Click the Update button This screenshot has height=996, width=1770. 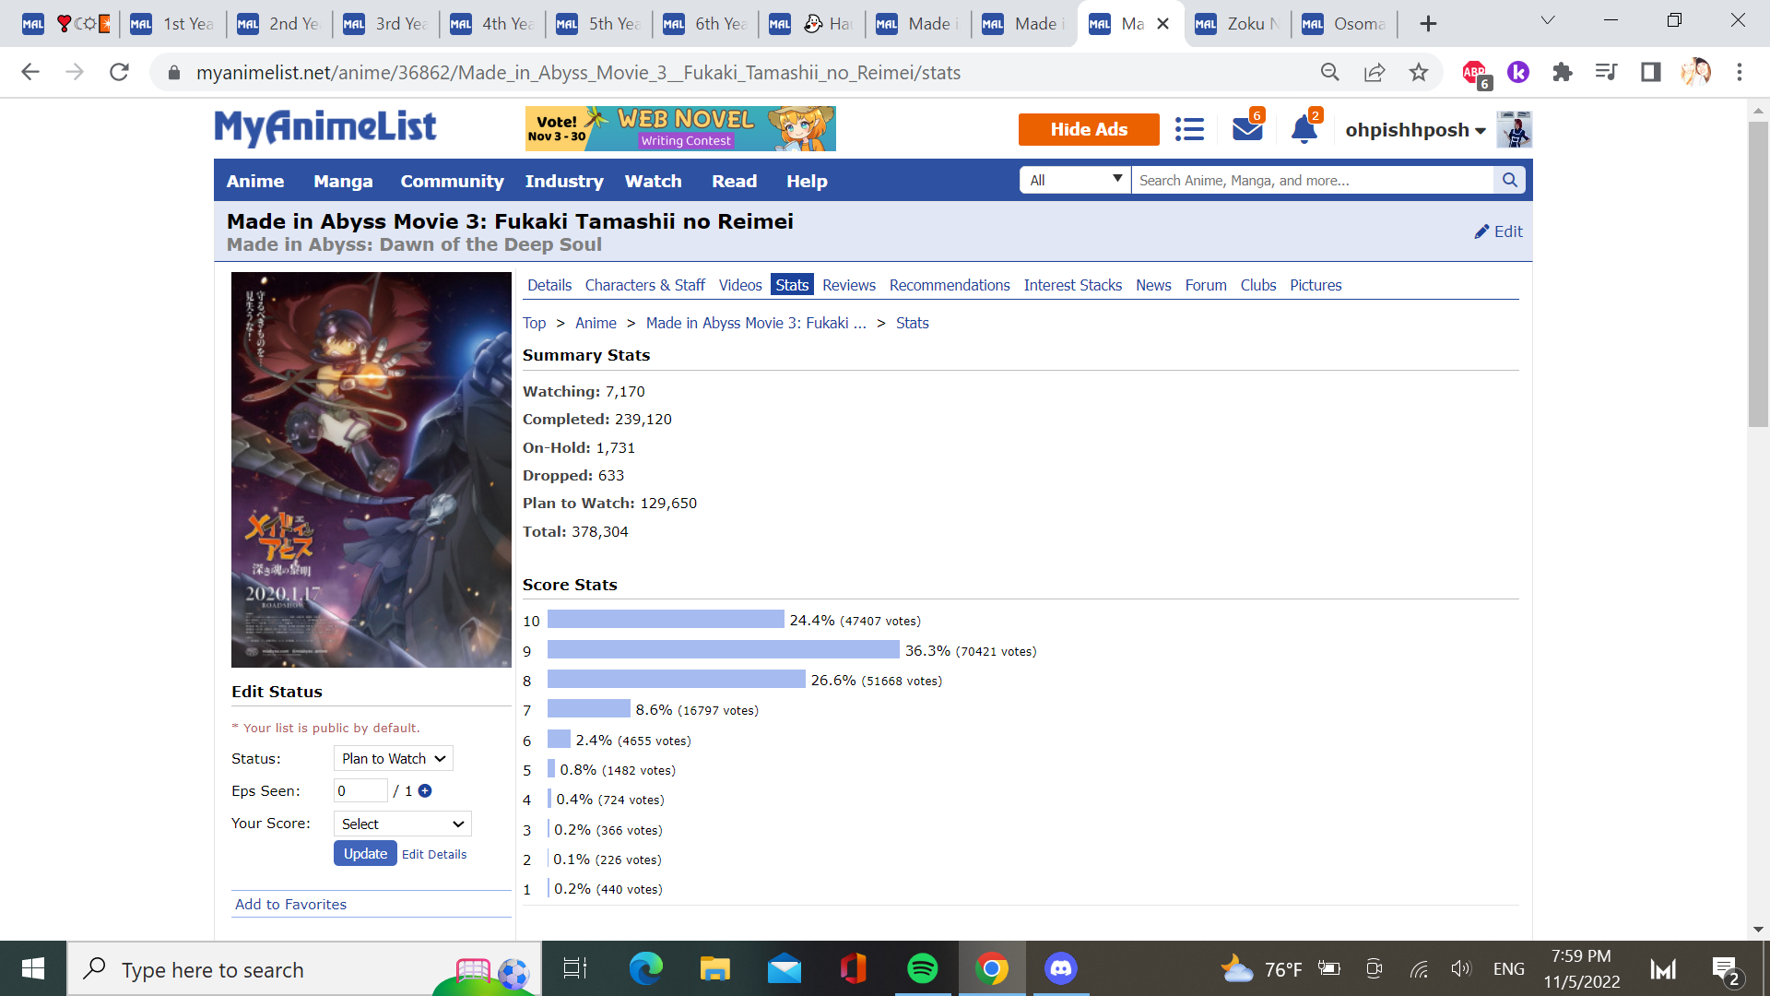(365, 853)
